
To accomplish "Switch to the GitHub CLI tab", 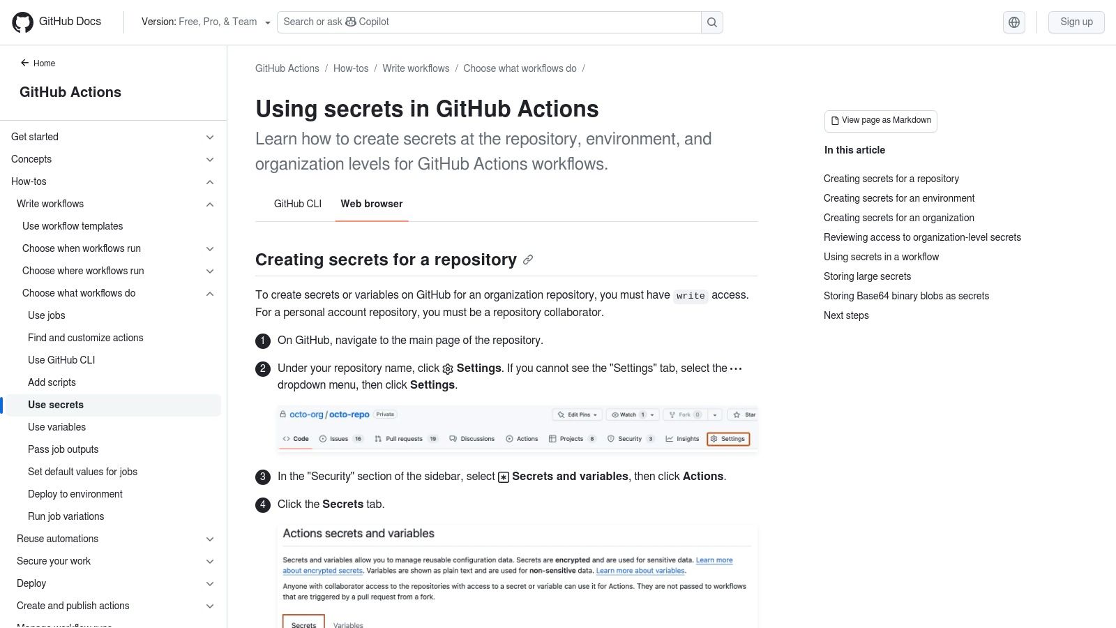I will tap(298, 204).
